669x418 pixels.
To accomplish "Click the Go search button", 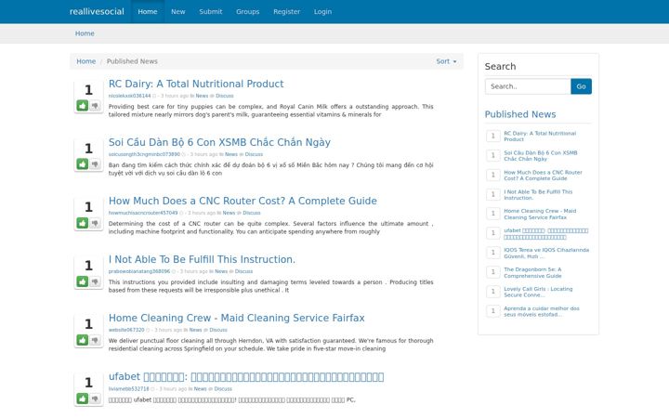I will tap(581, 86).
